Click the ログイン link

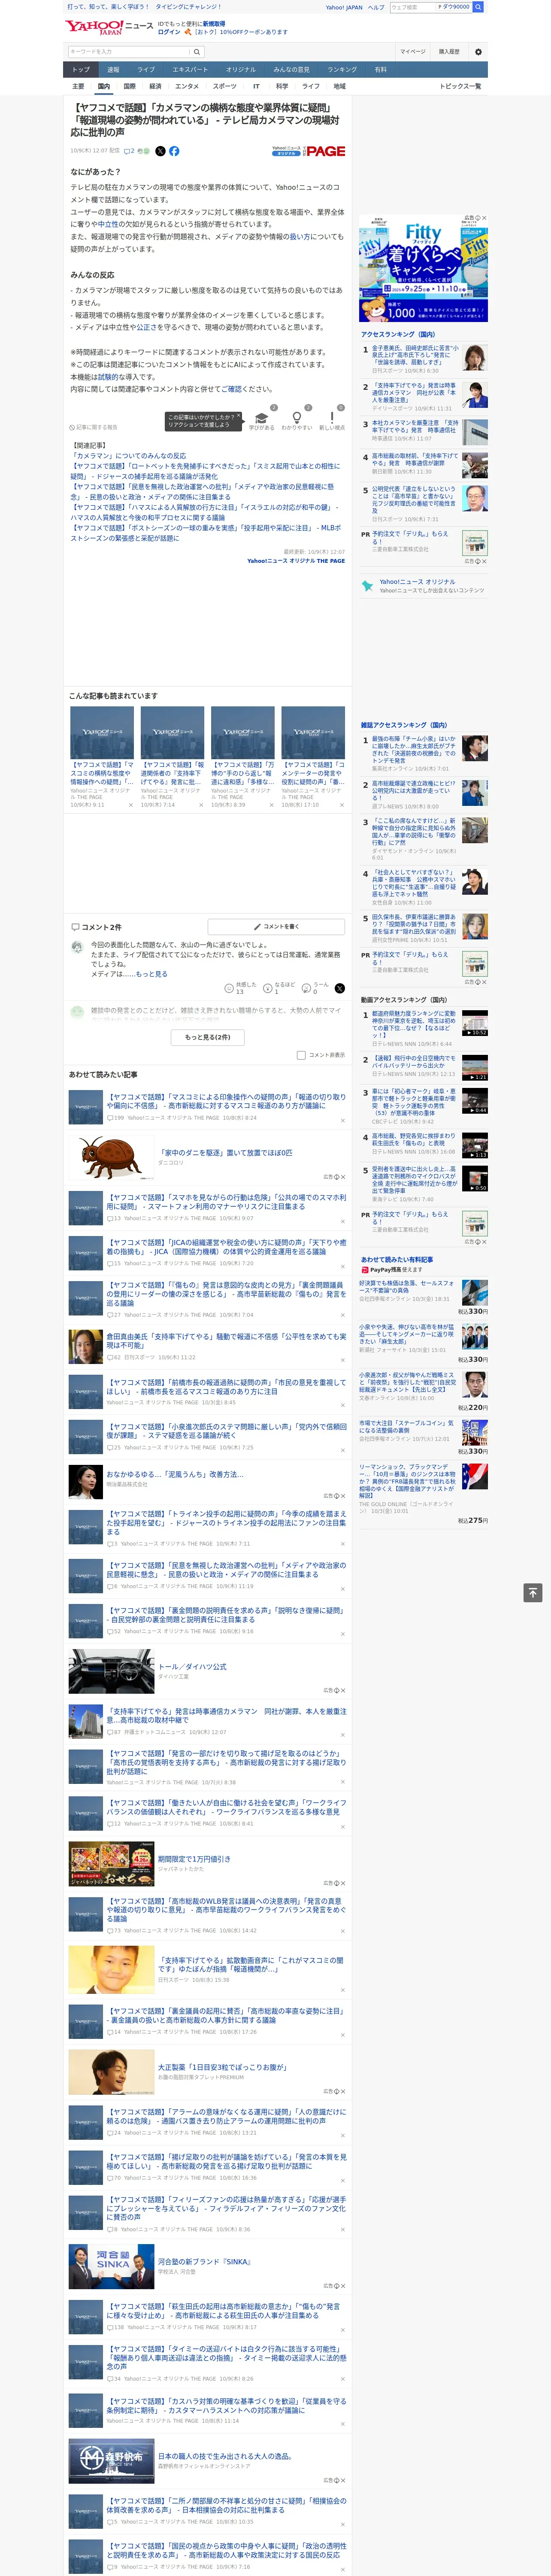(169, 32)
